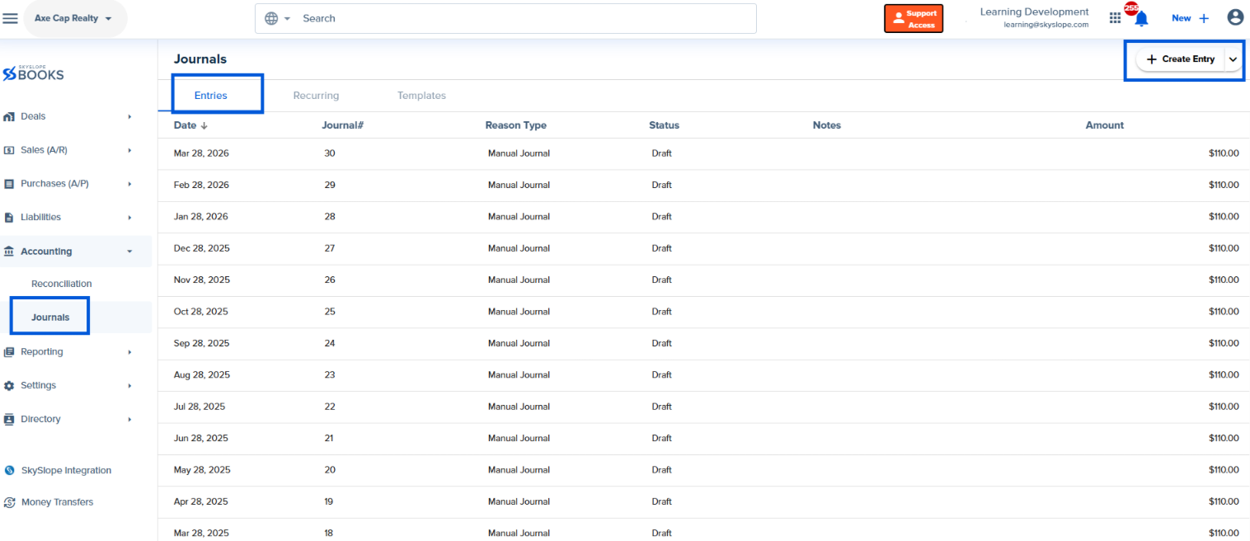Open journal entry dated Dec 28, 2025
The image size is (1250, 541).
point(703,248)
